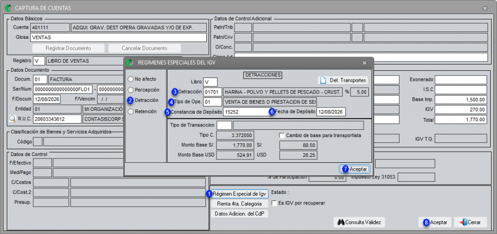
Task: Click the Presup. code field
Action: [x=50, y=203]
